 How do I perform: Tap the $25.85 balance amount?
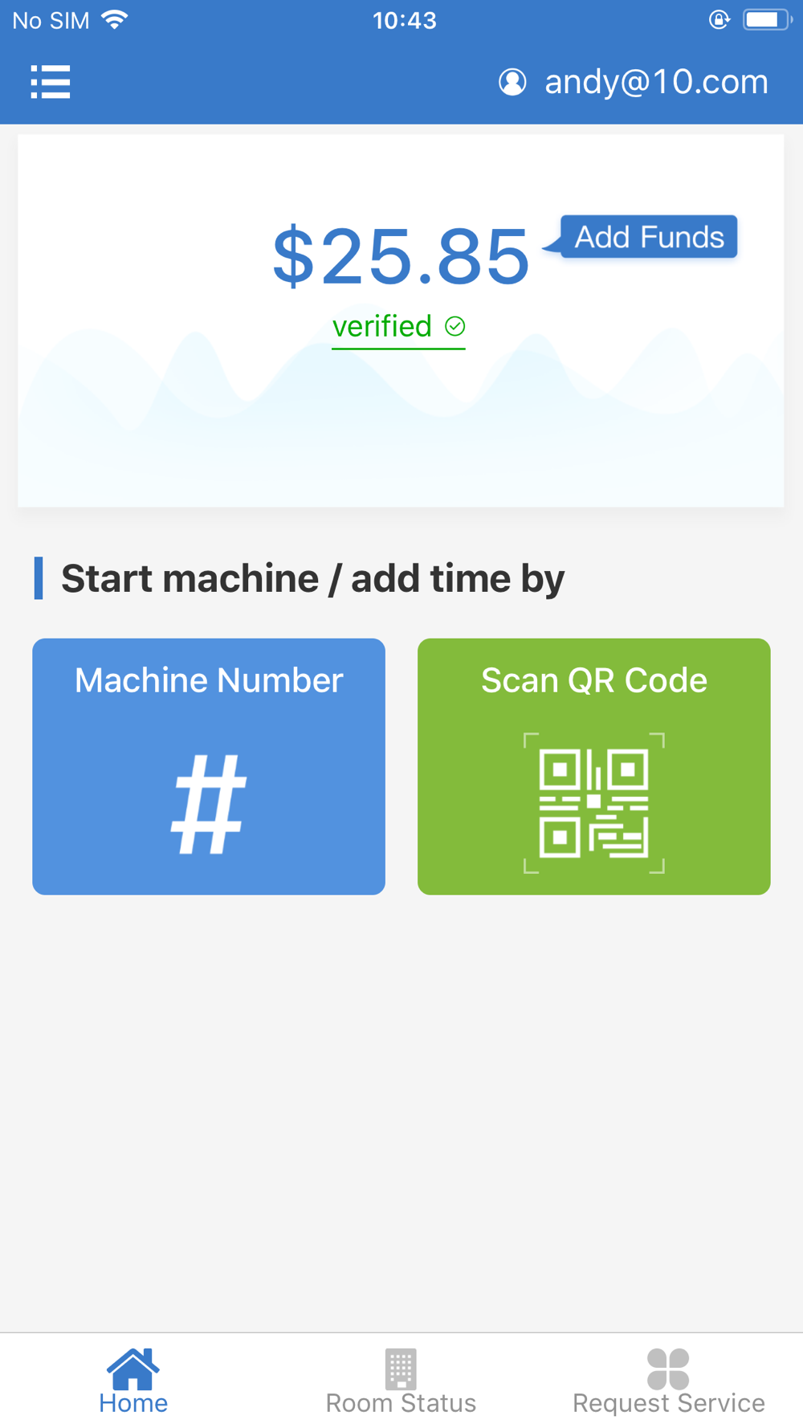pos(401,256)
